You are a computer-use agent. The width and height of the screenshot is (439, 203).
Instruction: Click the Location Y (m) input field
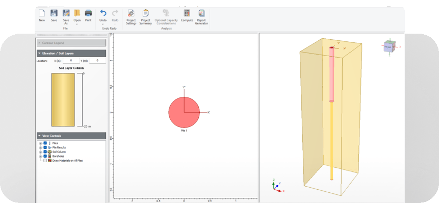[97, 61]
